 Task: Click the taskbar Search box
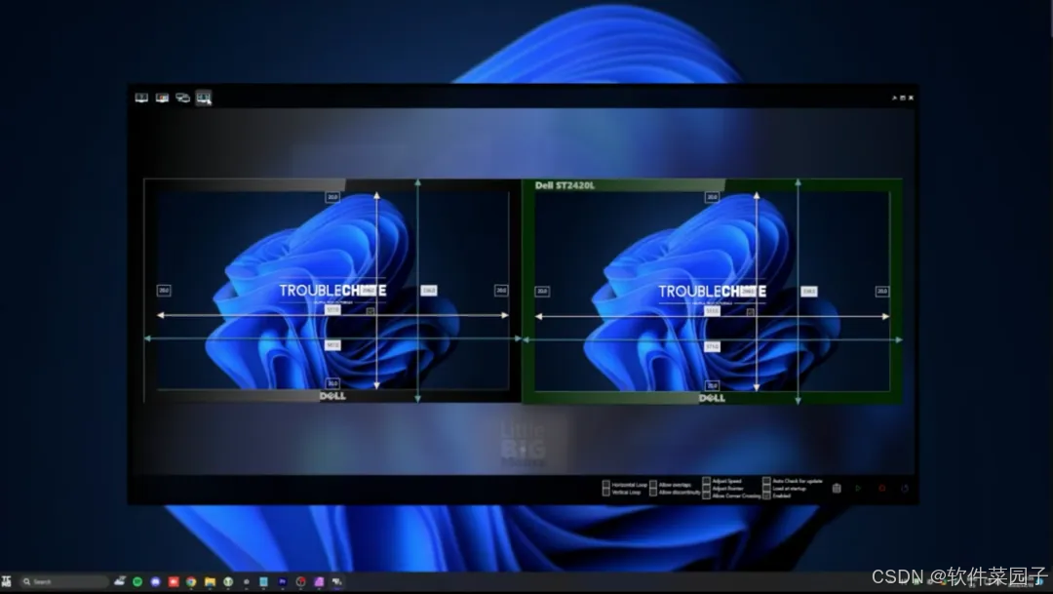click(x=63, y=582)
